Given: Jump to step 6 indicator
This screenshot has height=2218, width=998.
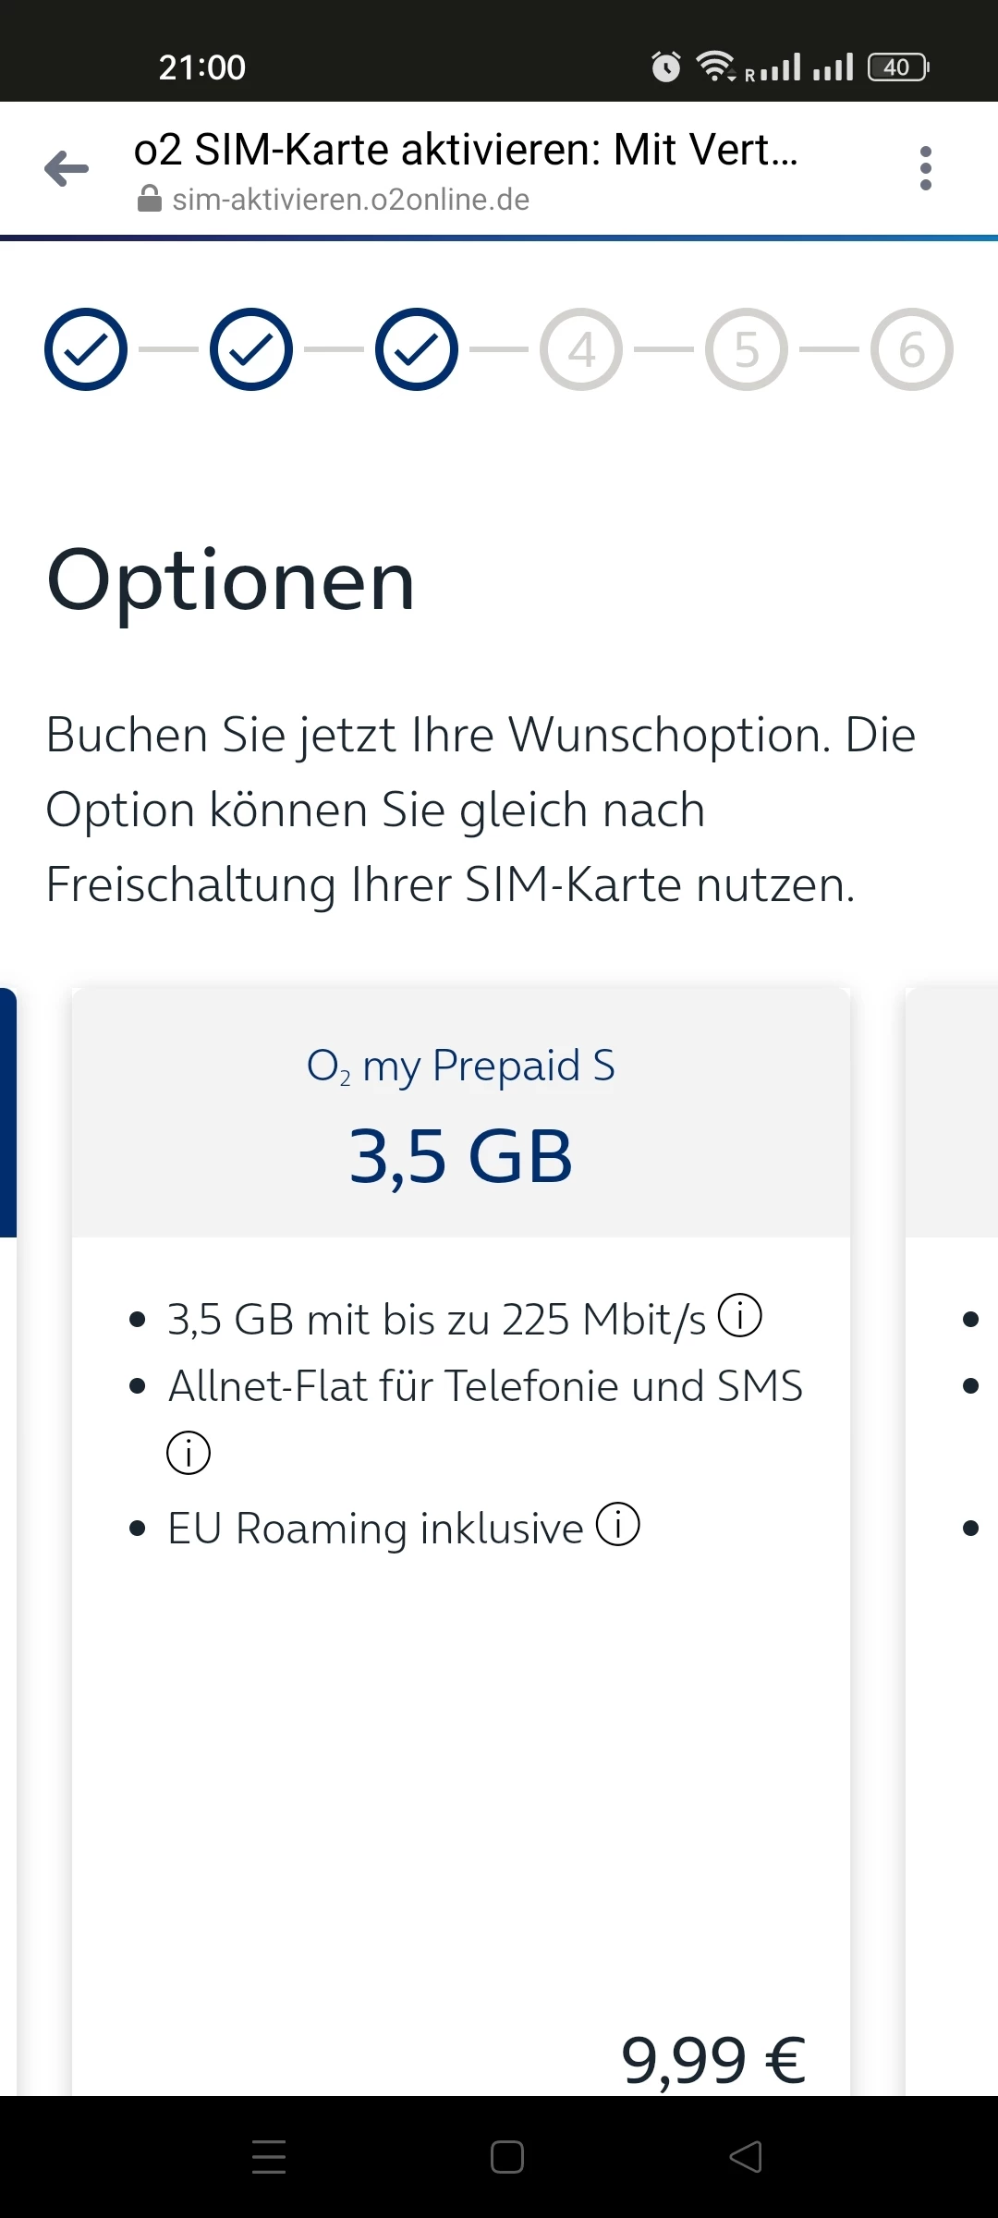Looking at the screenshot, I should [912, 349].
